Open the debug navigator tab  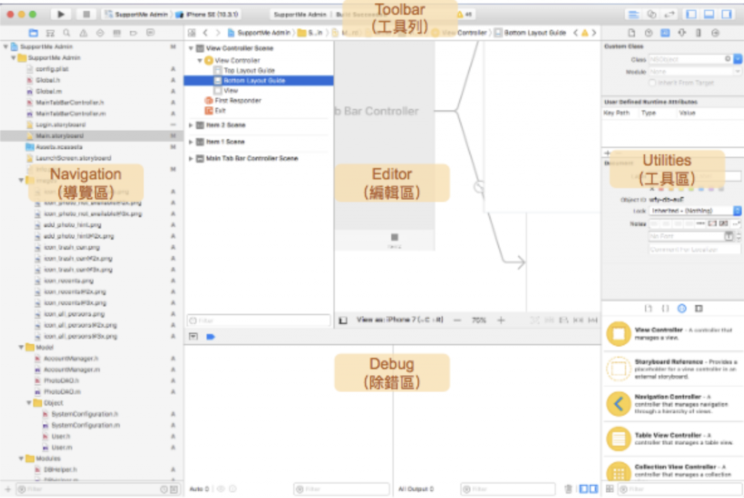point(117,33)
